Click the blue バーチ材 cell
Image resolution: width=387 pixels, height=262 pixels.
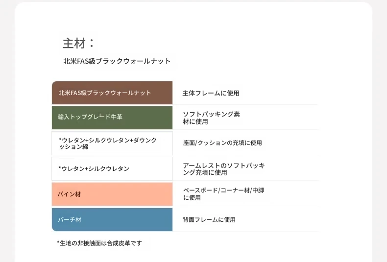(112, 219)
